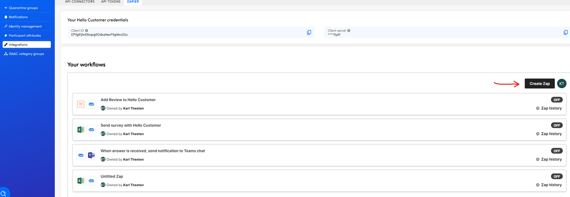
Task: Click Excel icon on Send survey zap
Action: tap(81, 130)
